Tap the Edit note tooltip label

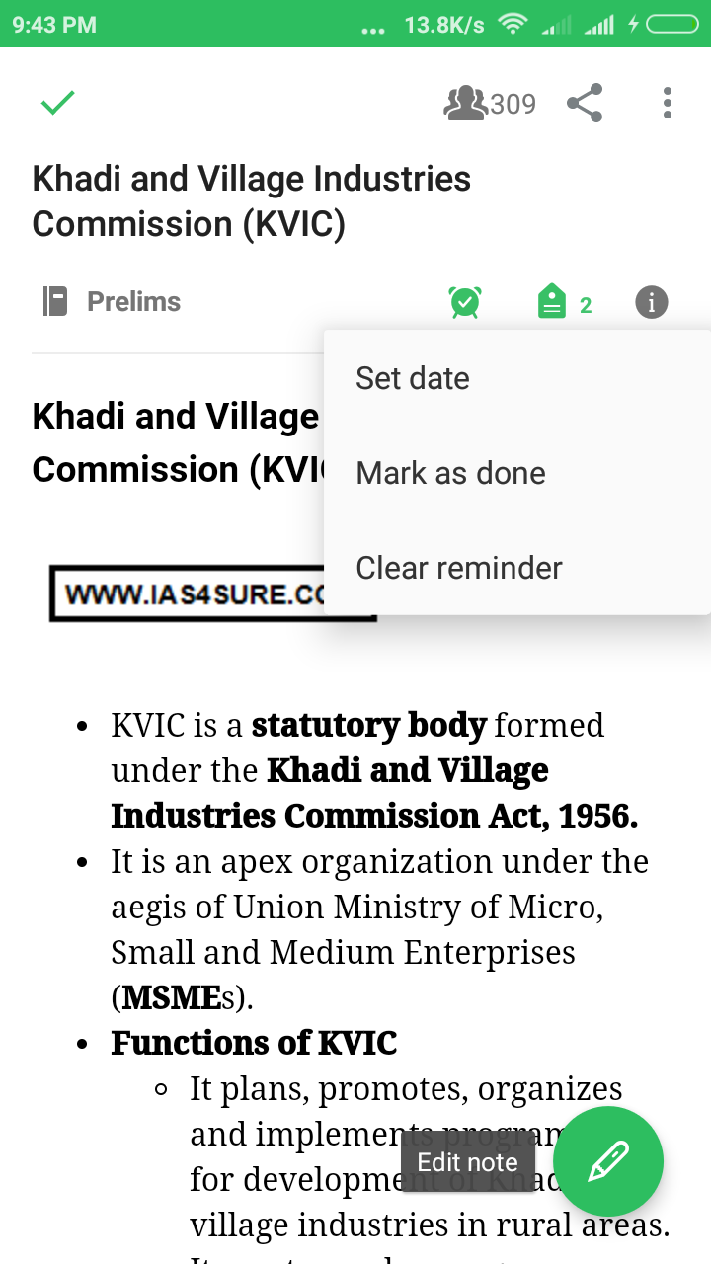click(x=467, y=1162)
